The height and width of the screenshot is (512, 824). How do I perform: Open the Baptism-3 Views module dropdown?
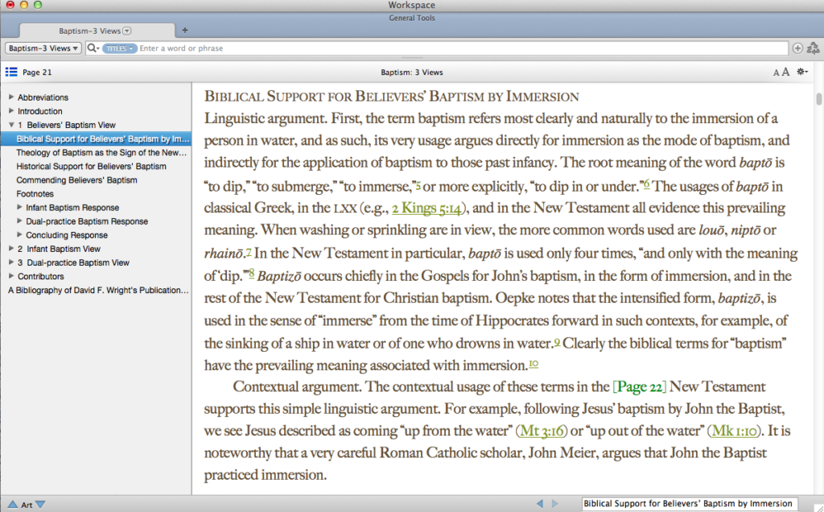[x=43, y=48]
